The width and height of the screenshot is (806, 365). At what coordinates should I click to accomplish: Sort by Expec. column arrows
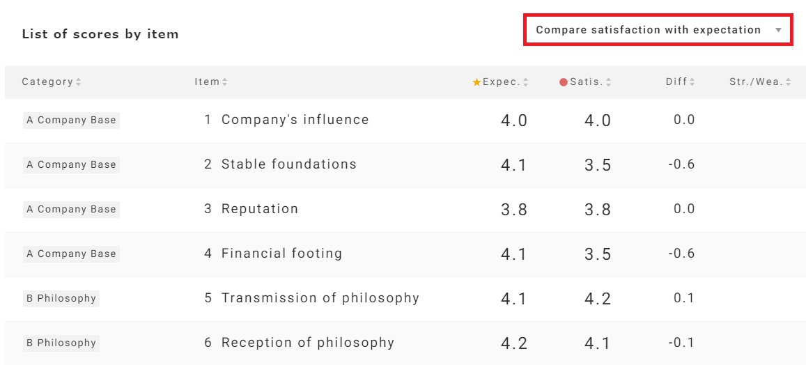(x=526, y=82)
